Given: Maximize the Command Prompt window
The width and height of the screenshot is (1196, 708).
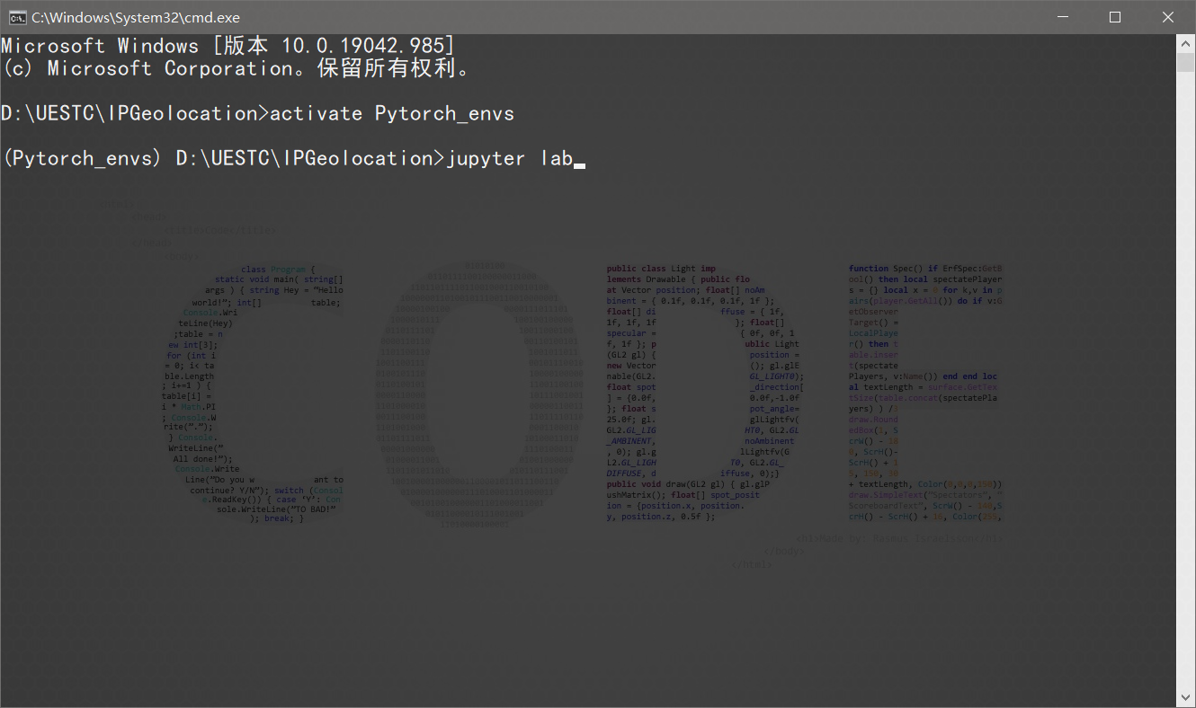Looking at the screenshot, I should pos(1115,16).
